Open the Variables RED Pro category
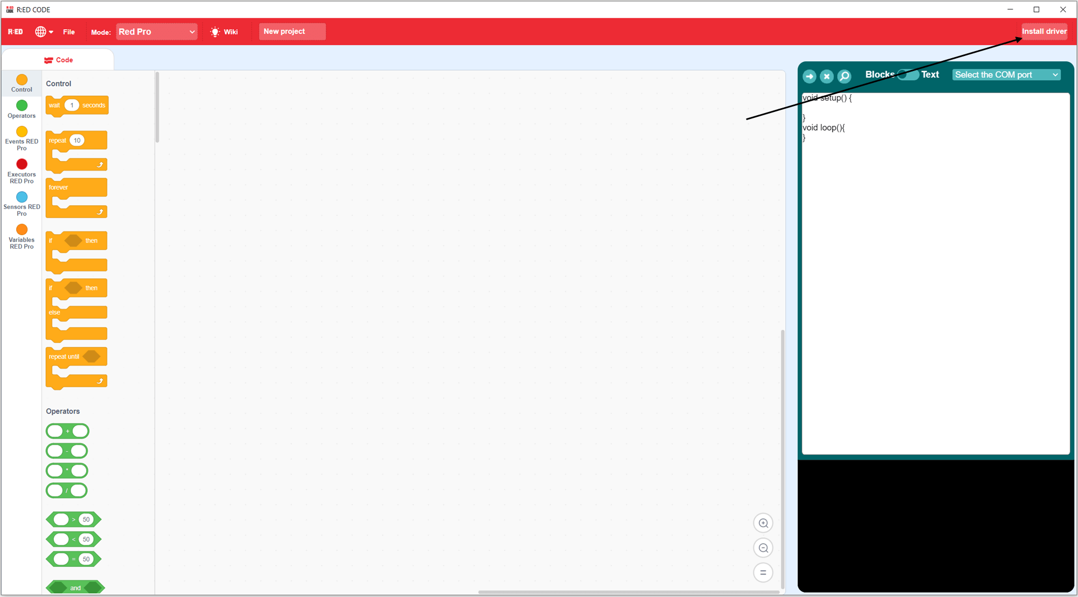The image size is (1078, 597). (x=21, y=237)
